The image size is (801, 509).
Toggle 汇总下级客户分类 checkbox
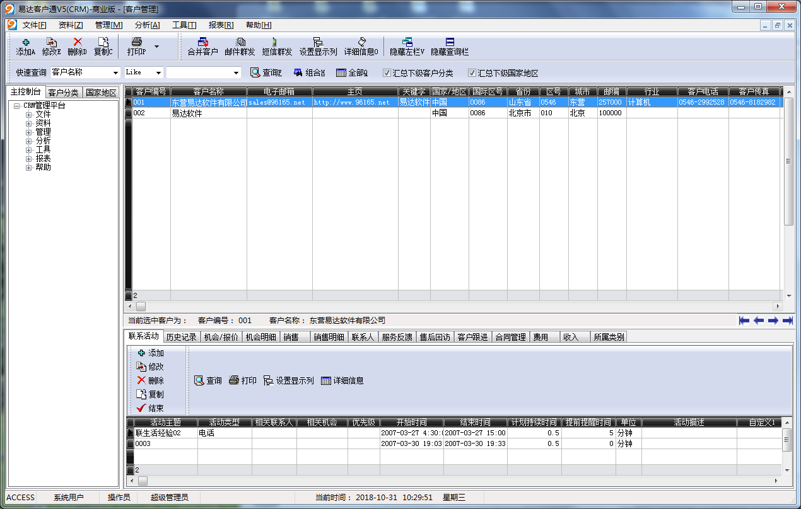[387, 73]
